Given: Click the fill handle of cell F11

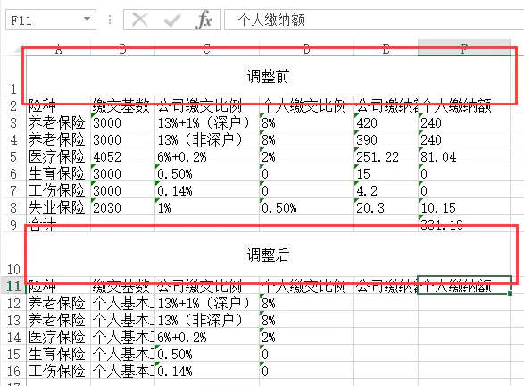Looking at the screenshot, I should pos(510,293).
